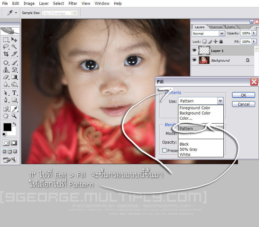This screenshot has width=259, height=227.
Task: Select the Eraser tool
Action: point(6,77)
